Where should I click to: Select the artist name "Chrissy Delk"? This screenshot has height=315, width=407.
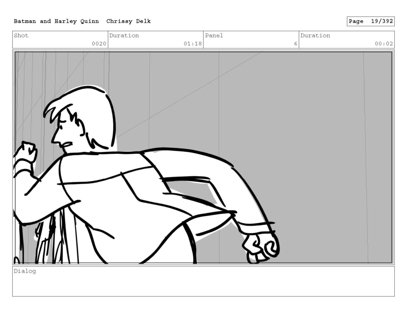click(x=128, y=21)
